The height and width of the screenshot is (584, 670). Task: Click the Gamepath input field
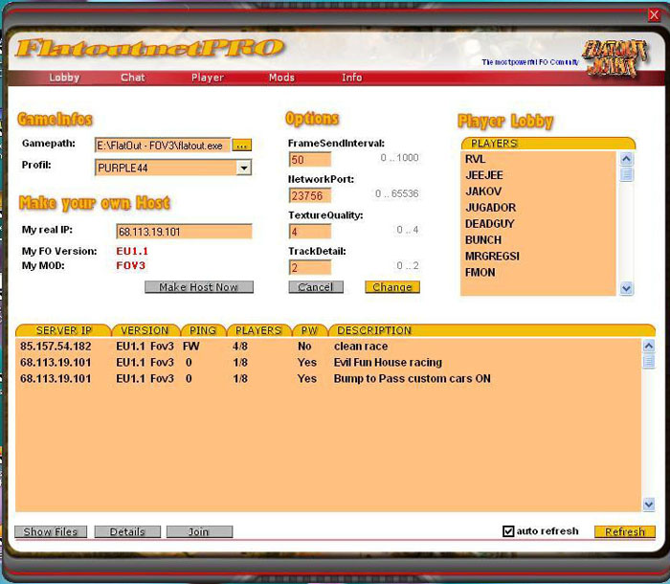click(163, 146)
